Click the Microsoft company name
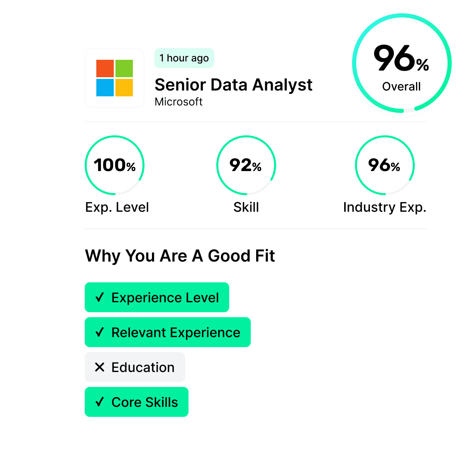Viewport: 465px width, 465px height. (179, 102)
